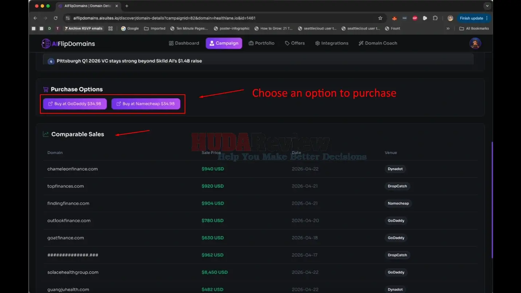The height and width of the screenshot is (293, 521).
Task: Click the $940 USD sale price
Action: 213,169
